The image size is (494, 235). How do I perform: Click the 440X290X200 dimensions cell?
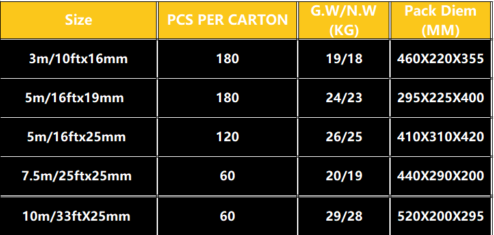(441, 176)
